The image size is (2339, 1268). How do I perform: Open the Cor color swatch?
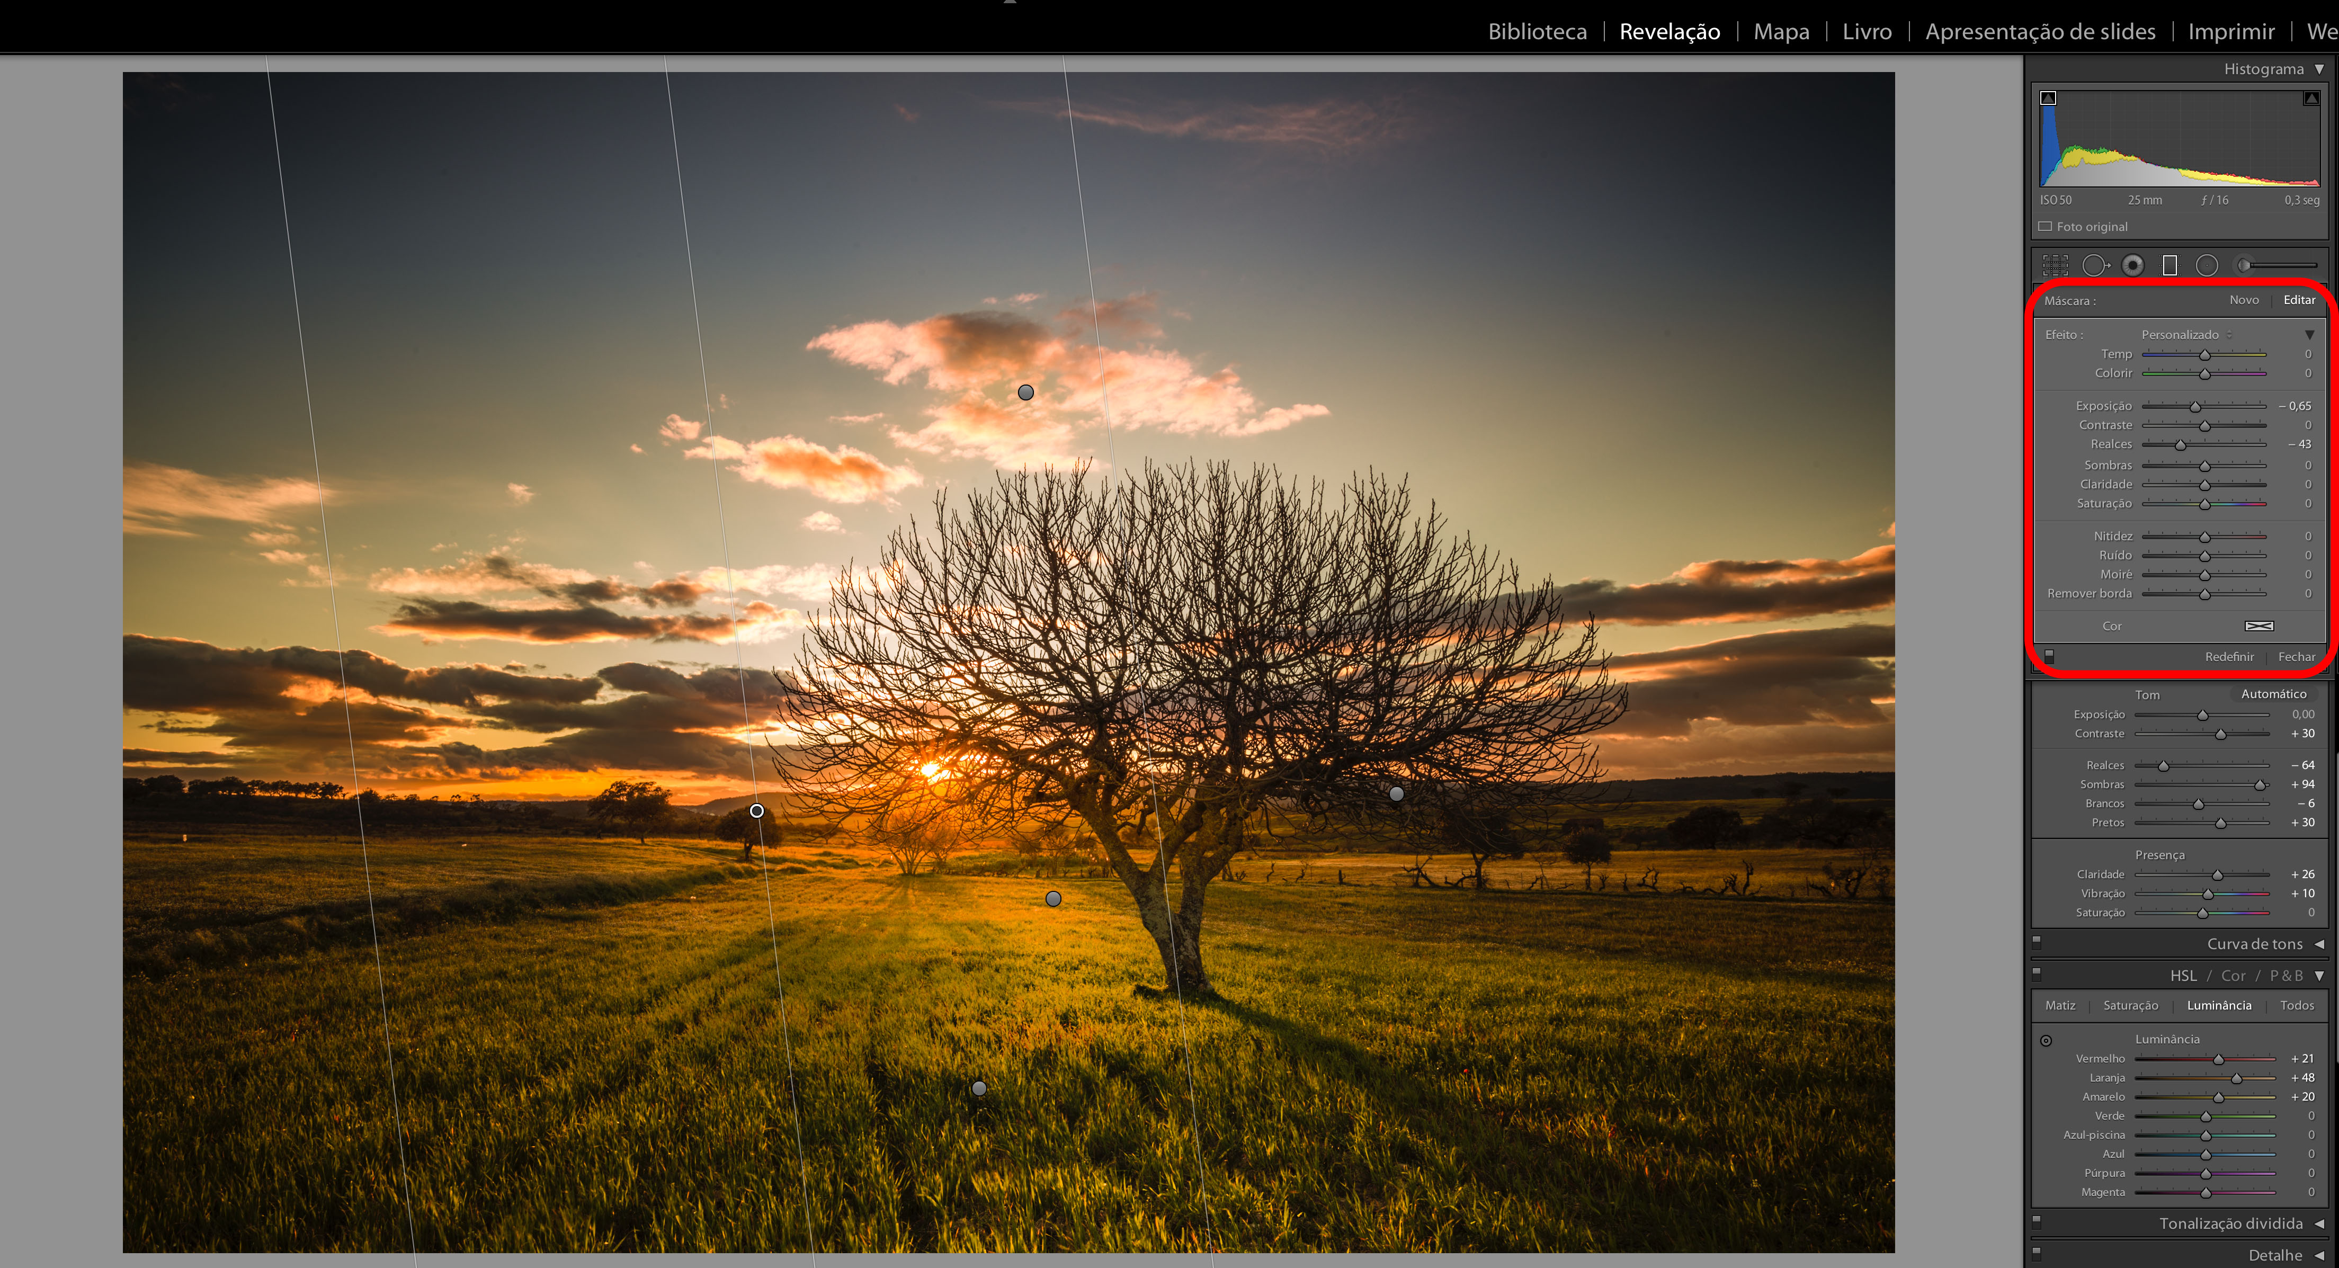pyautogui.click(x=2258, y=626)
